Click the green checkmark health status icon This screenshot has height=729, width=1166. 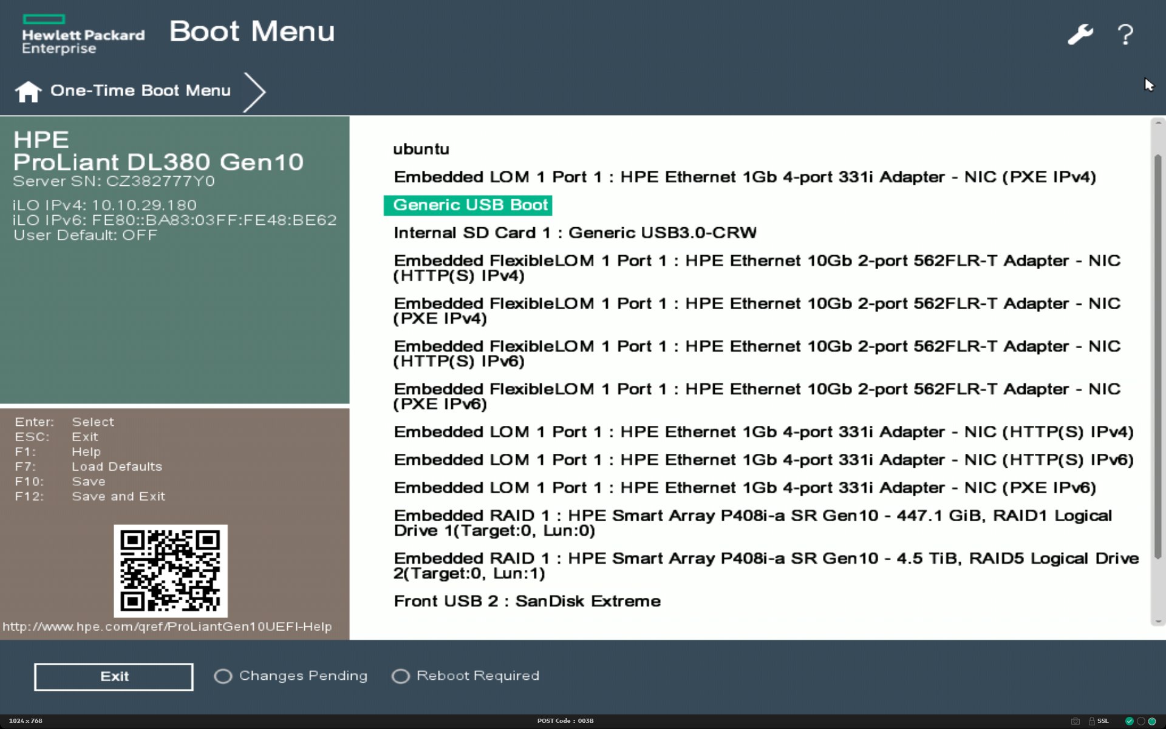(x=1129, y=721)
